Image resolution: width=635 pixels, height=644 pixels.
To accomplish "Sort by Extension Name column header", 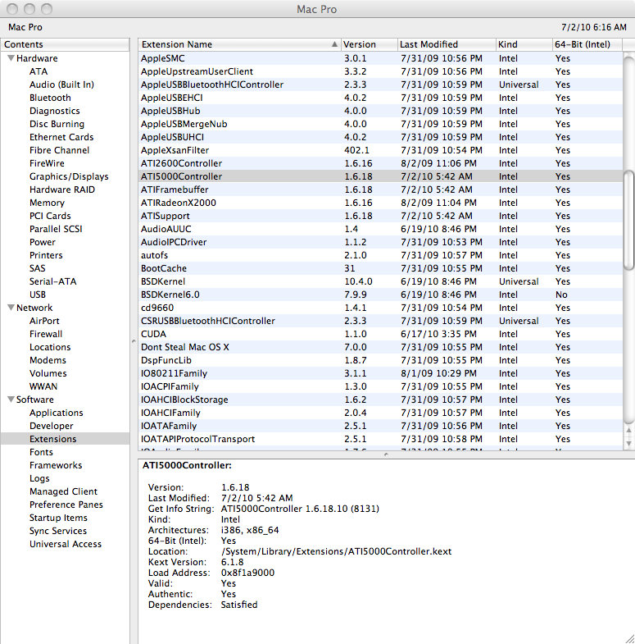I will (239, 44).
